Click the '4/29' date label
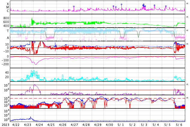 [98, 125]
